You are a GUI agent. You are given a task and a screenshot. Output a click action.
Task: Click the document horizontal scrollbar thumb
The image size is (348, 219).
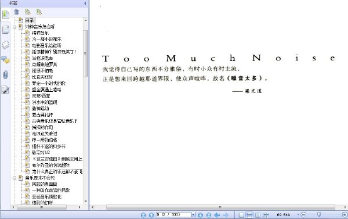tap(220, 207)
